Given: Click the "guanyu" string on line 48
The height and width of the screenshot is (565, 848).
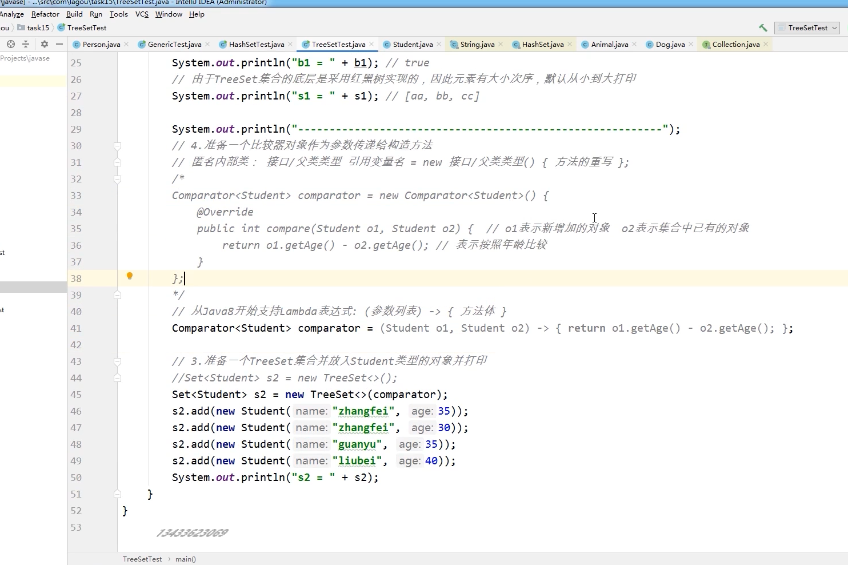Looking at the screenshot, I should tap(357, 444).
